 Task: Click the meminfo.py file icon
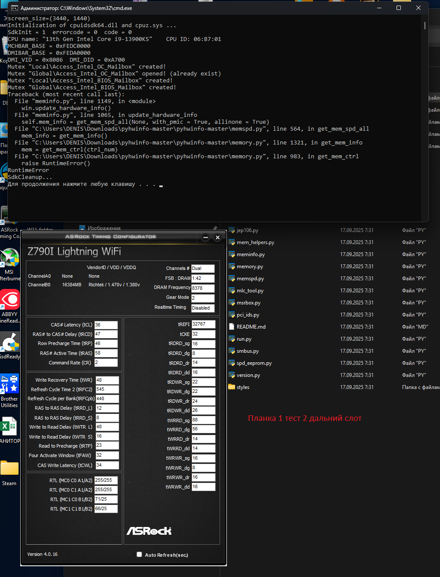pos(232,254)
